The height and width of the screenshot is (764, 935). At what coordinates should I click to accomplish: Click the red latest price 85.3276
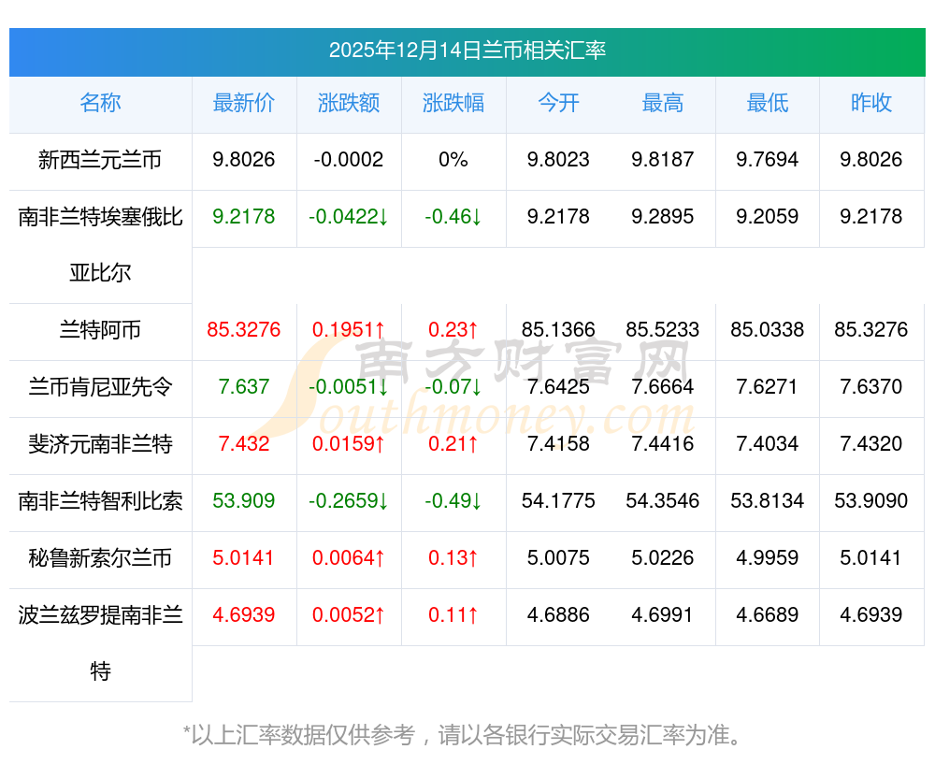point(244,330)
